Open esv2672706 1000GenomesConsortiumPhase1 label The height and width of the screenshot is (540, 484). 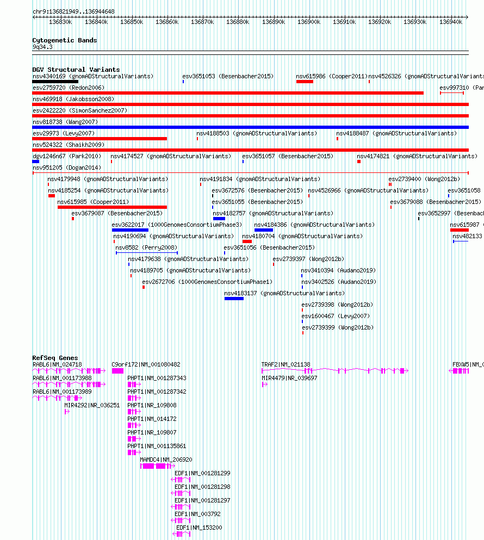point(207,282)
